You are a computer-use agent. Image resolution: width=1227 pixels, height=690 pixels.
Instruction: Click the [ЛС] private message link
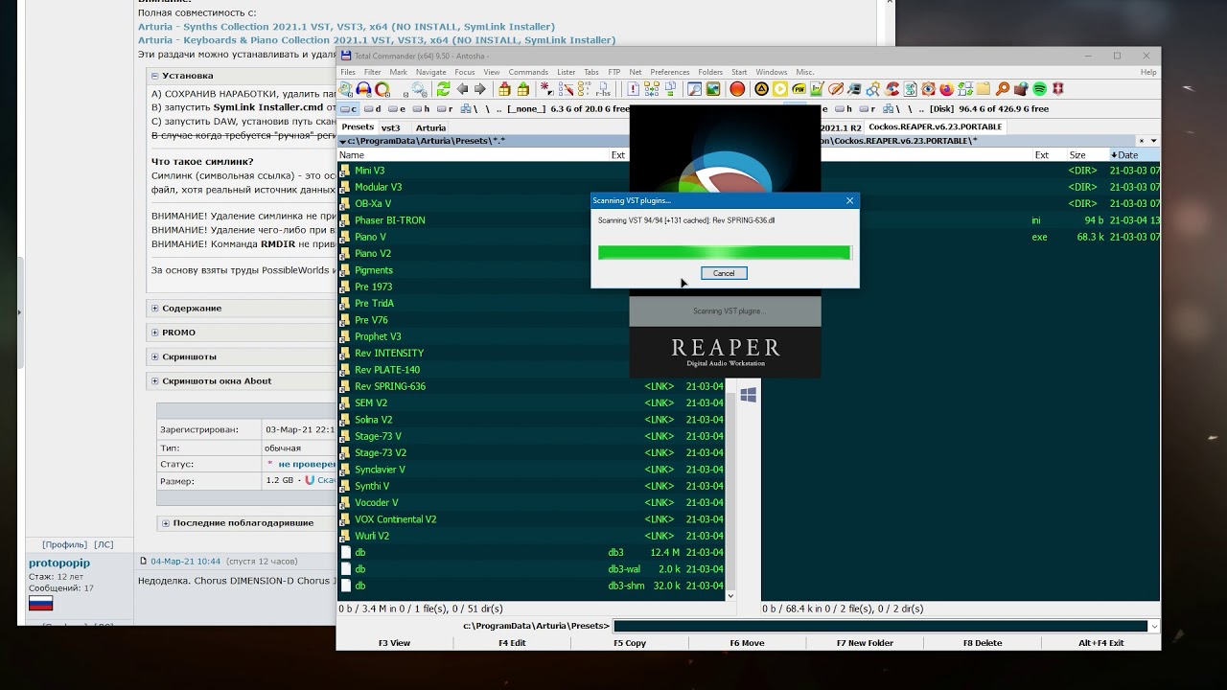pyautogui.click(x=103, y=544)
